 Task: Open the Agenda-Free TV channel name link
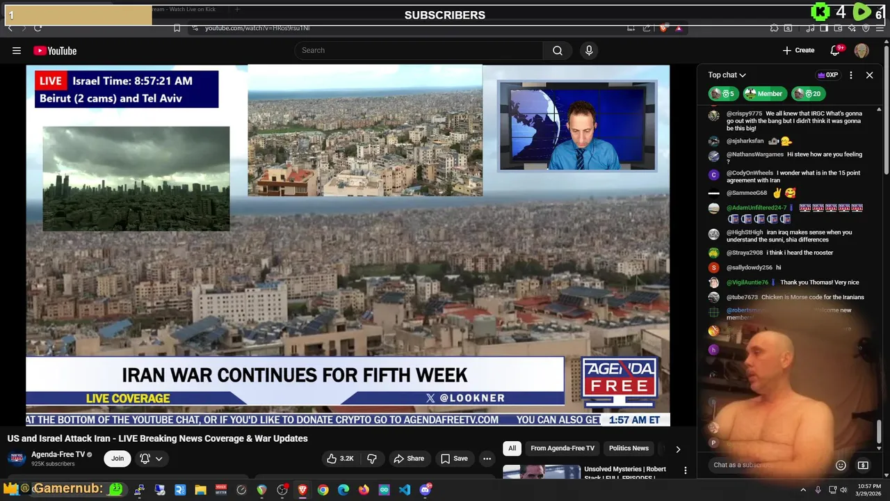coord(58,454)
